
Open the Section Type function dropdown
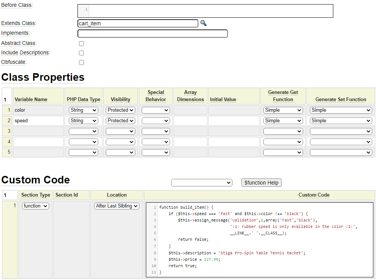click(x=35, y=206)
